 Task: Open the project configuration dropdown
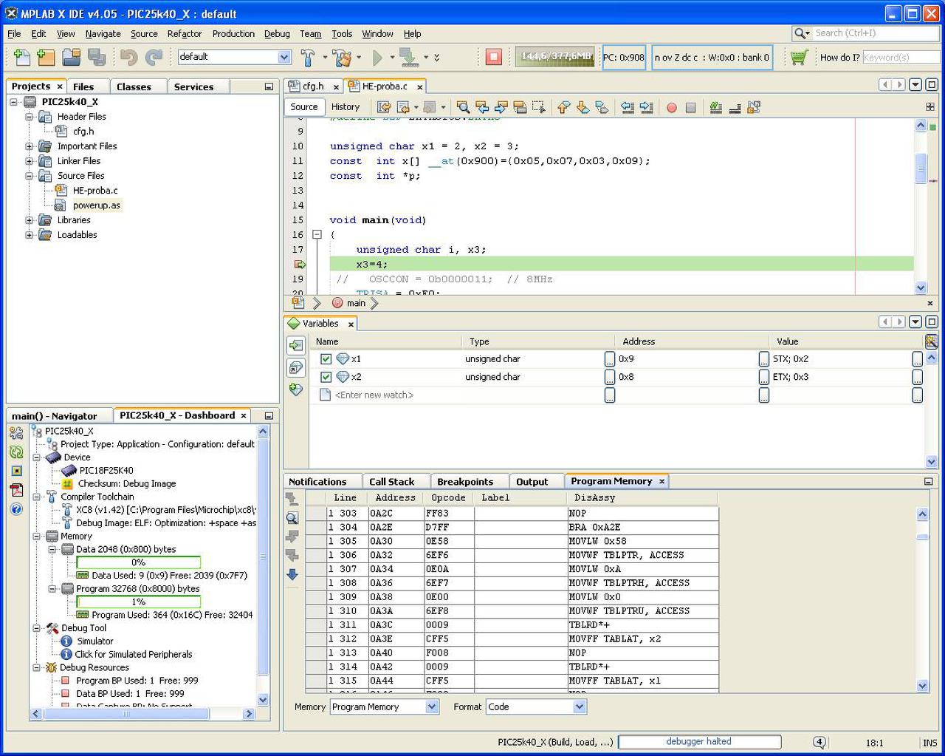point(284,57)
